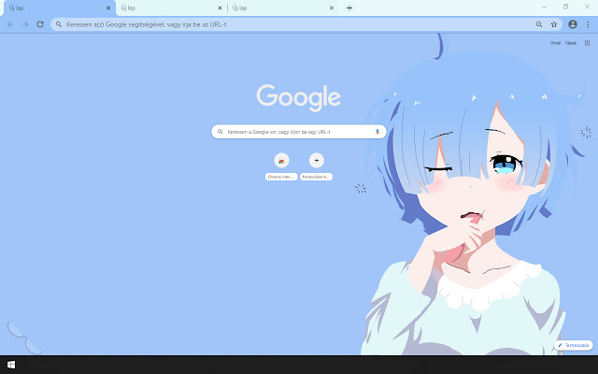Switch to the first Új lap tab
The height and width of the screenshot is (374, 598).
click(58, 8)
